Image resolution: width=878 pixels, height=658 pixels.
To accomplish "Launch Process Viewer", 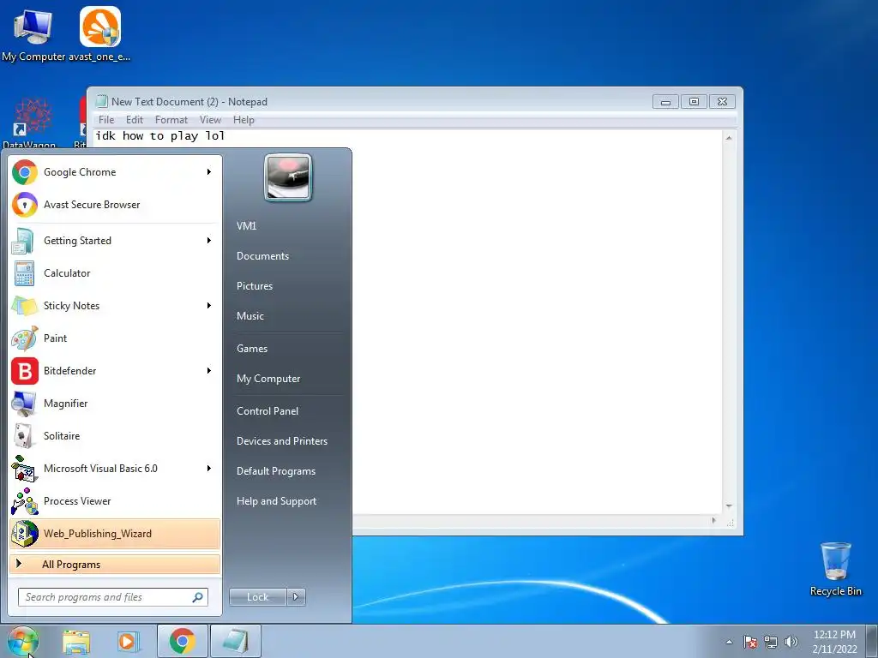I will click(115, 500).
